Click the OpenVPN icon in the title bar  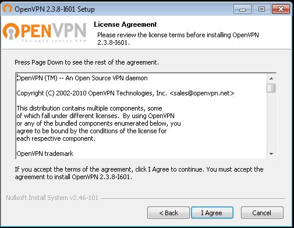[7, 9]
